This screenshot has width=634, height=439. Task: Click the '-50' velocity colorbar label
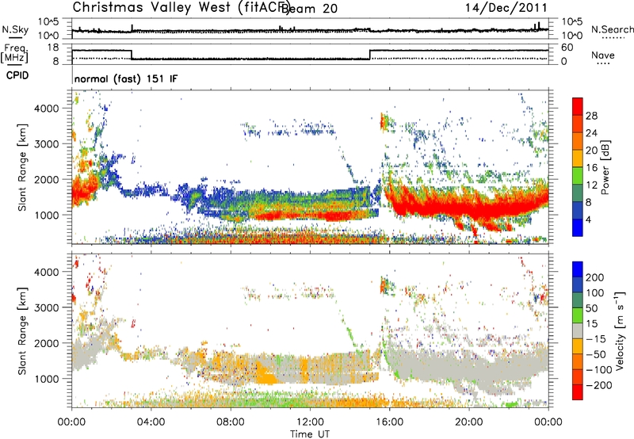pyautogui.click(x=595, y=354)
